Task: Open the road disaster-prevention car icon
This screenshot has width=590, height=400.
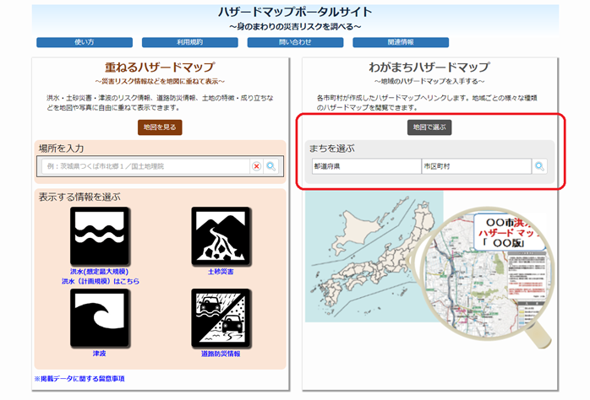Action: pyautogui.click(x=221, y=318)
